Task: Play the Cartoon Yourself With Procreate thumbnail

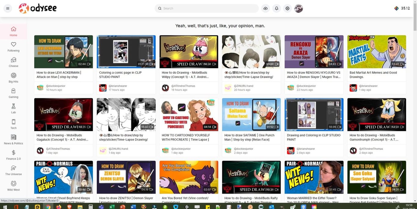Action: (189, 114)
